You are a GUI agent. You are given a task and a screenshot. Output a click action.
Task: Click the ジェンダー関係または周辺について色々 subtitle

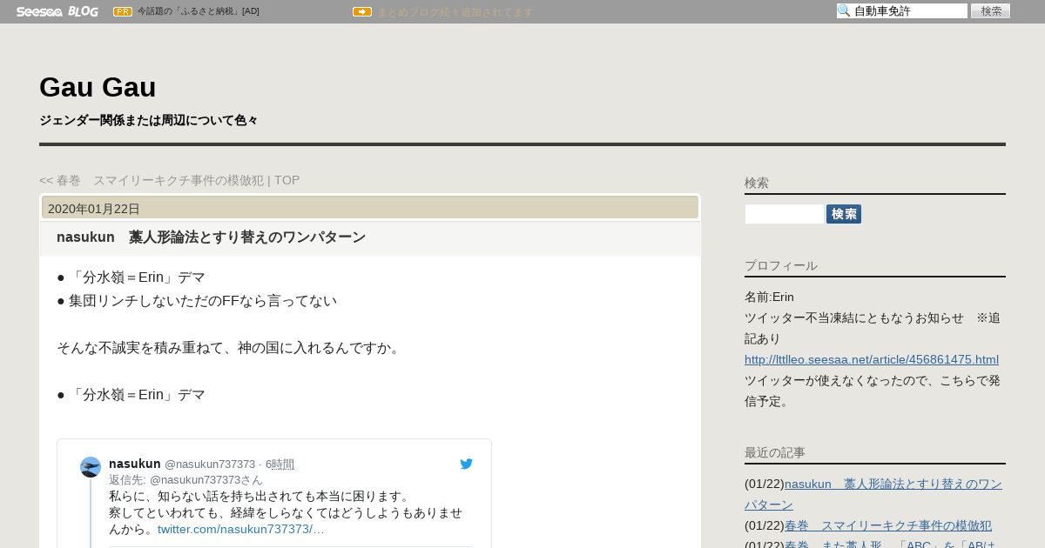pos(149,120)
